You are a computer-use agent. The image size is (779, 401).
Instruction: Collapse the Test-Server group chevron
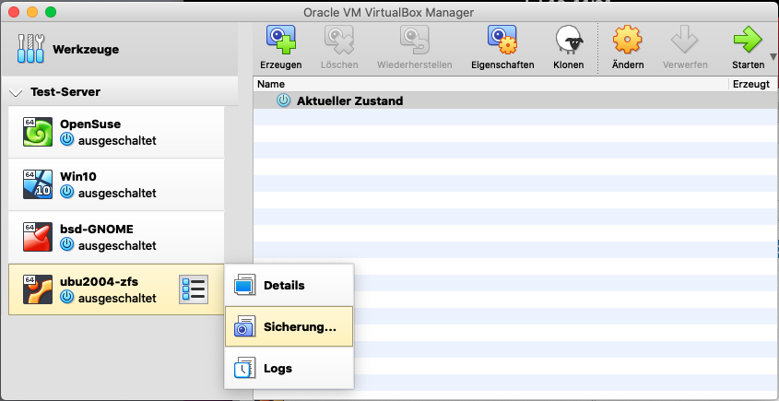click(16, 93)
